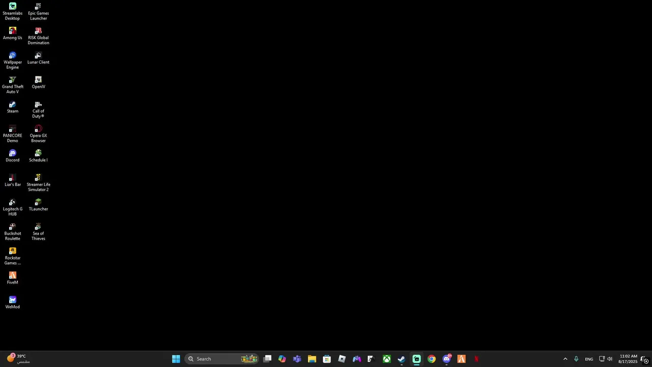Open File Explorer from the taskbar
This screenshot has width=652, height=367.
click(312, 359)
